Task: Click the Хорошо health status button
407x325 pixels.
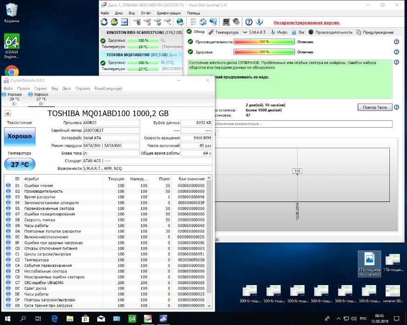Action: (20, 136)
